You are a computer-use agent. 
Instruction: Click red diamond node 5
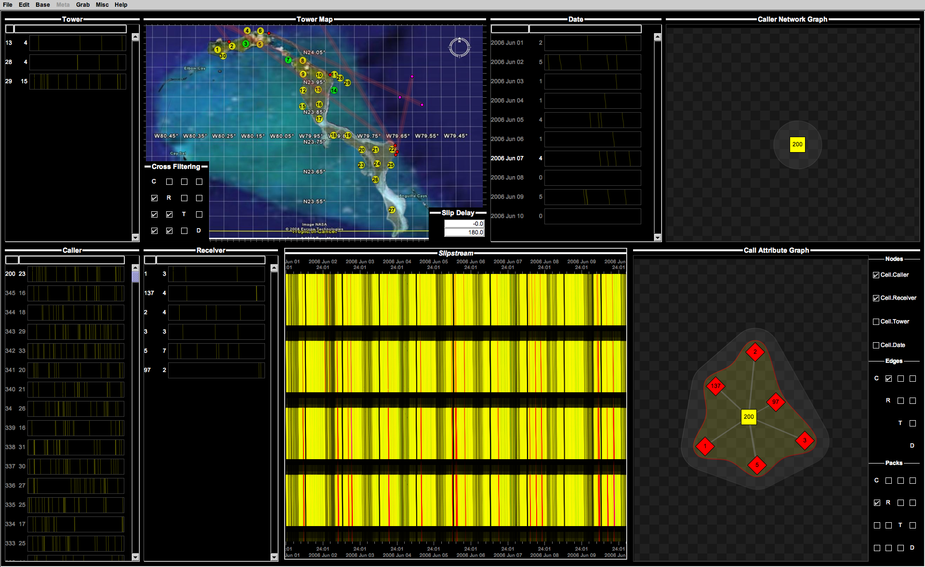pos(757,465)
